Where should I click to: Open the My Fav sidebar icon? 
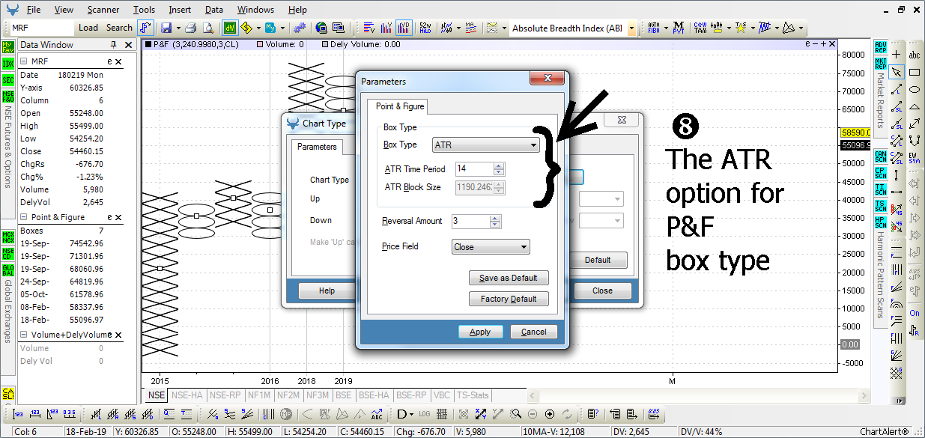coord(8,46)
